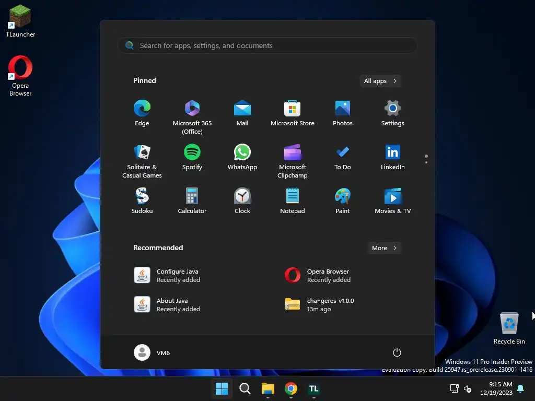Launch Solitaire & Casual Games
This screenshot has width=535, height=401.
(x=142, y=161)
